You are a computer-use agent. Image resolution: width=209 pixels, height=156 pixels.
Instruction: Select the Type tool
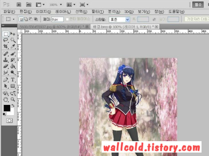(13, 80)
